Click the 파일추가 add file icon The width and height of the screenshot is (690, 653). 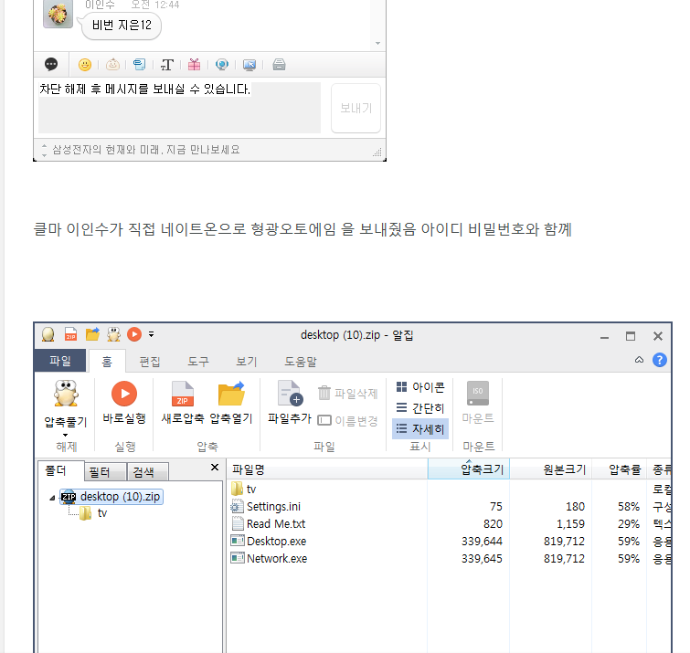coord(289,394)
